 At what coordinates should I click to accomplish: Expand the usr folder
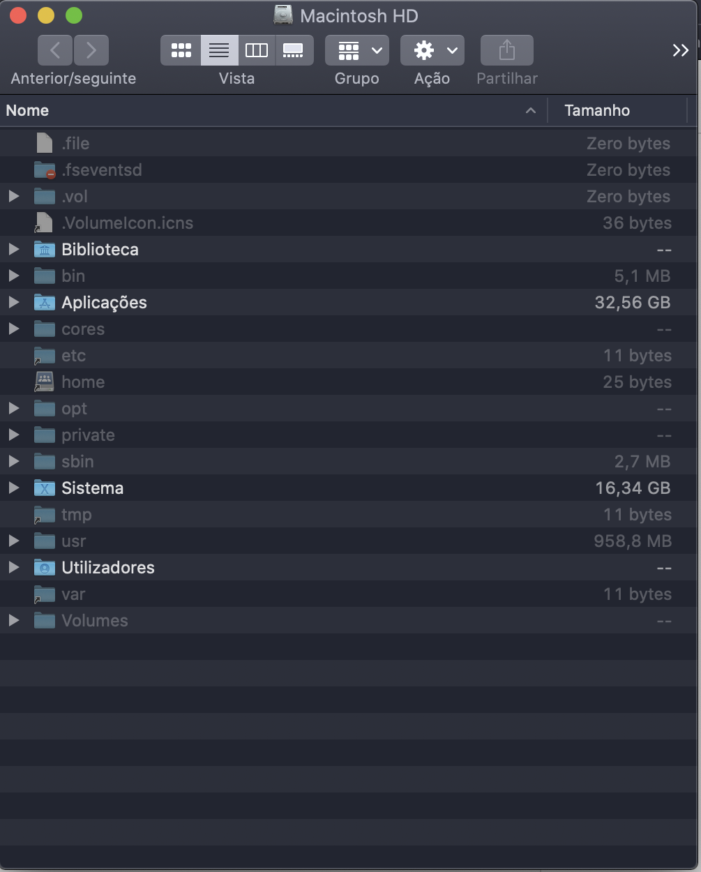click(14, 541)
